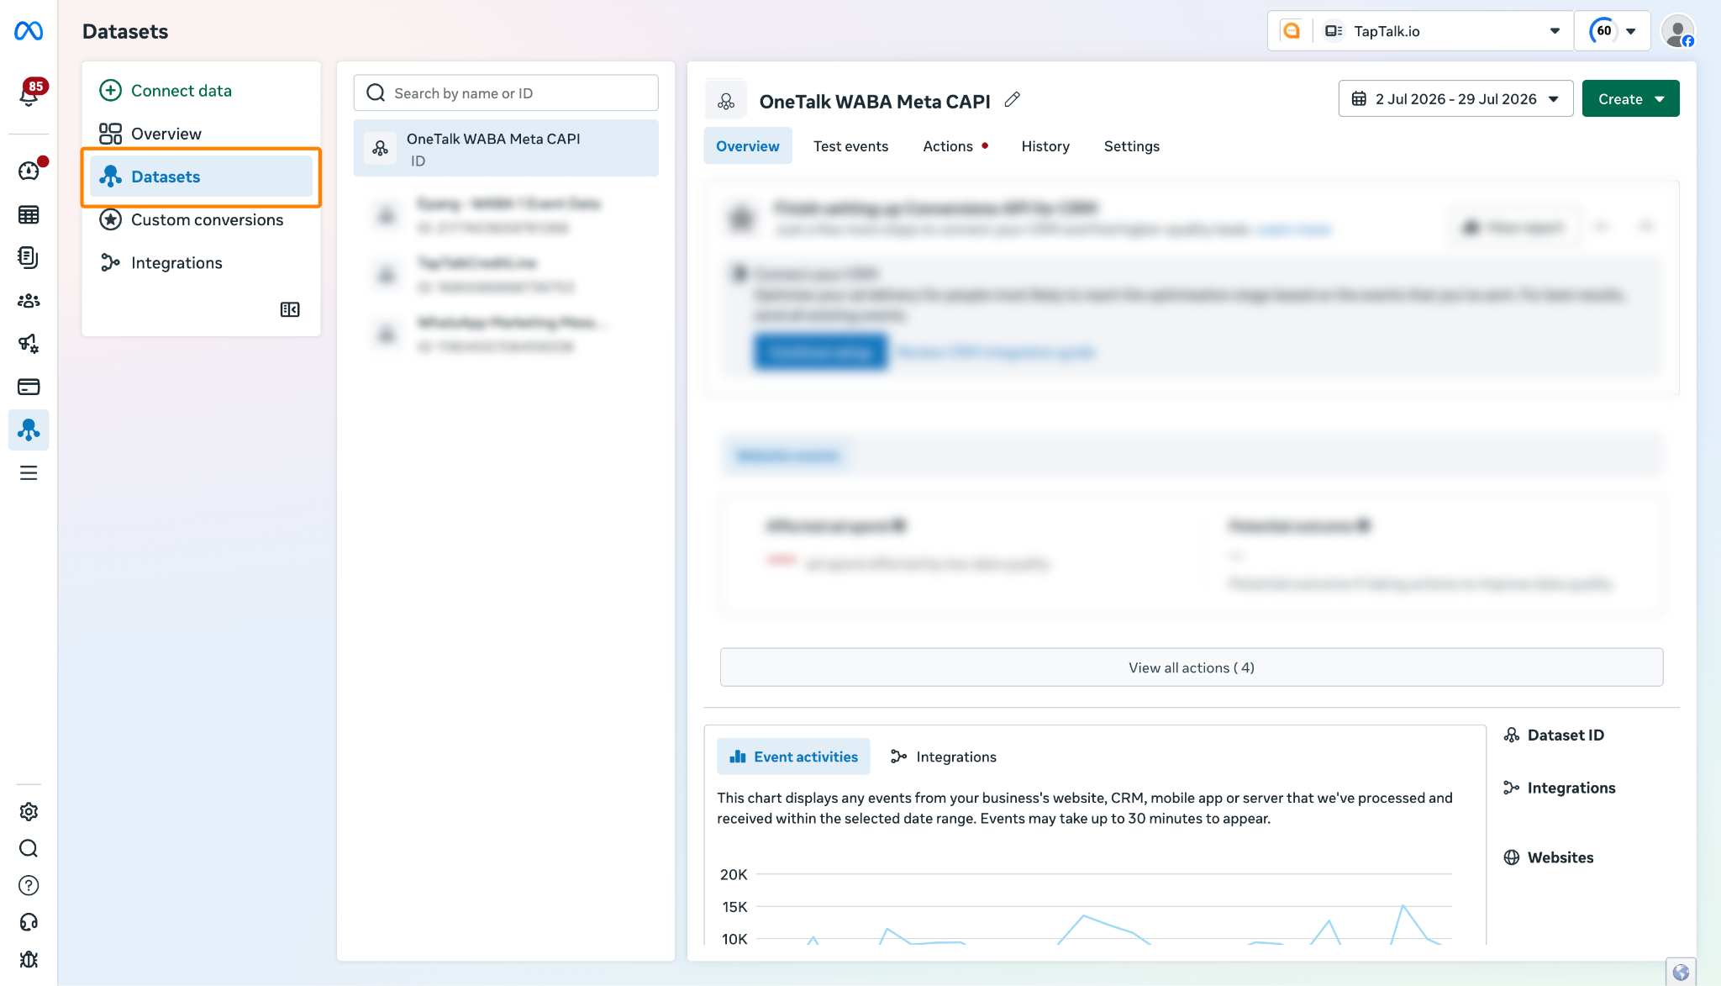1721x986 pixels.
Task: Open the settings gear in left rail
Action: [x=29, y=811]
